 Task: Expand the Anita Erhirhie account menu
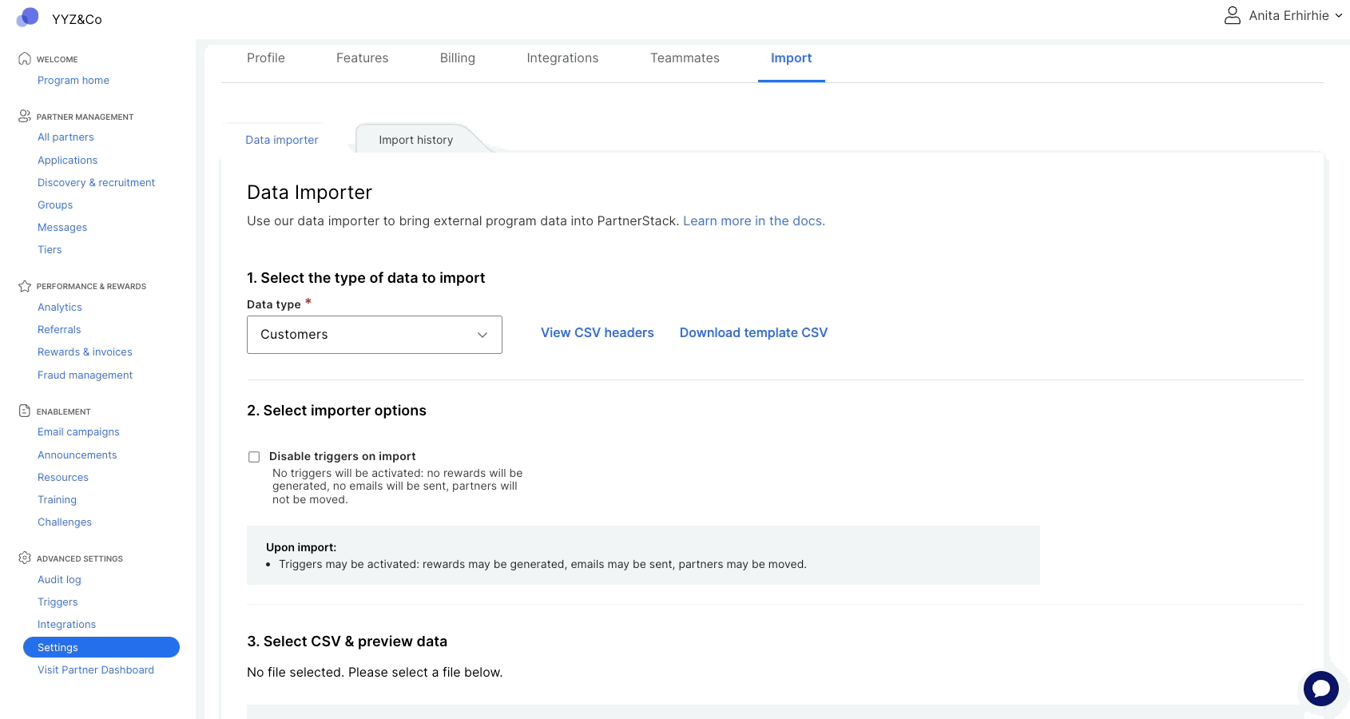coord(1296,15)
